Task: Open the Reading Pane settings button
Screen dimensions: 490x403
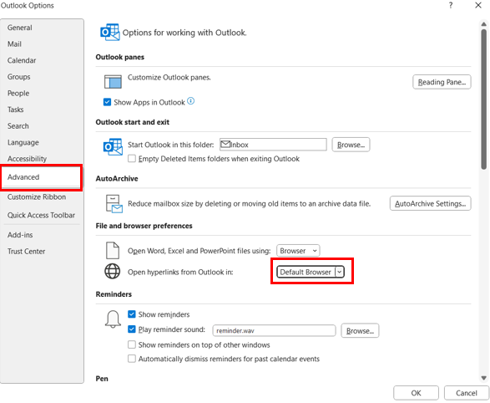Action: (442, 82)
